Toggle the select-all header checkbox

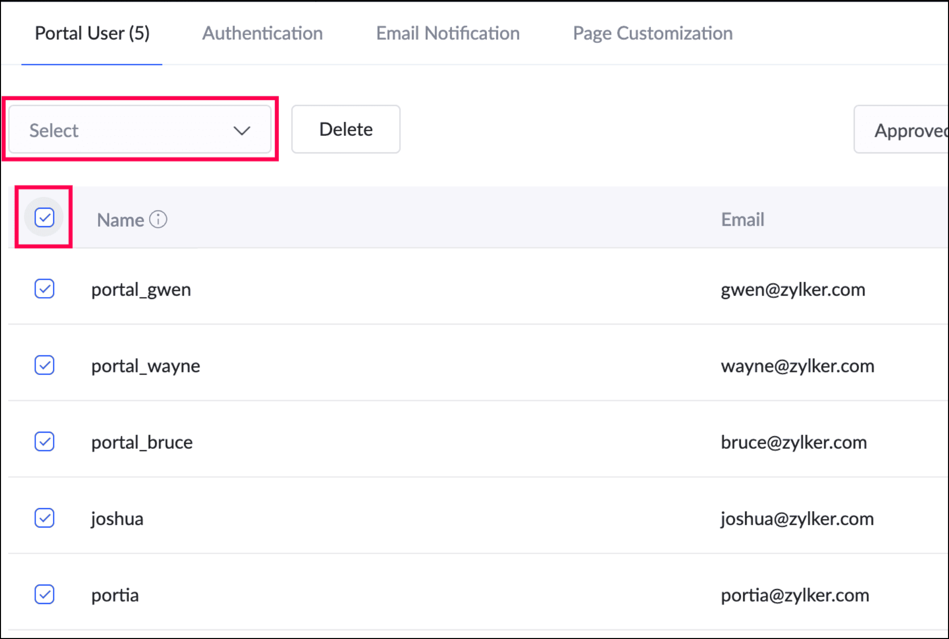click(44, 218)
